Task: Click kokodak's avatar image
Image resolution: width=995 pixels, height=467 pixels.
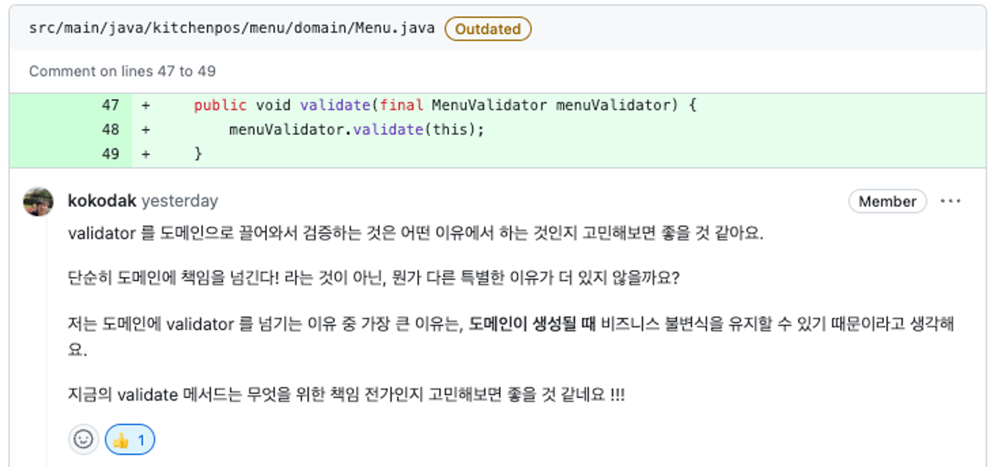Action: [x=38, y=202]
